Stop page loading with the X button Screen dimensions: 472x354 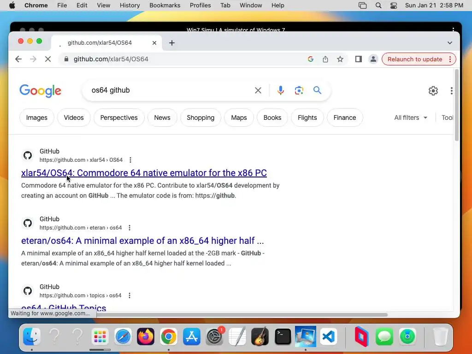tap(48, 59)
